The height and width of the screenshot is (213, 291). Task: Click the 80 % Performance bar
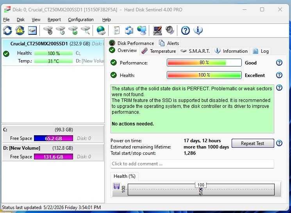(x=204, y=63)
